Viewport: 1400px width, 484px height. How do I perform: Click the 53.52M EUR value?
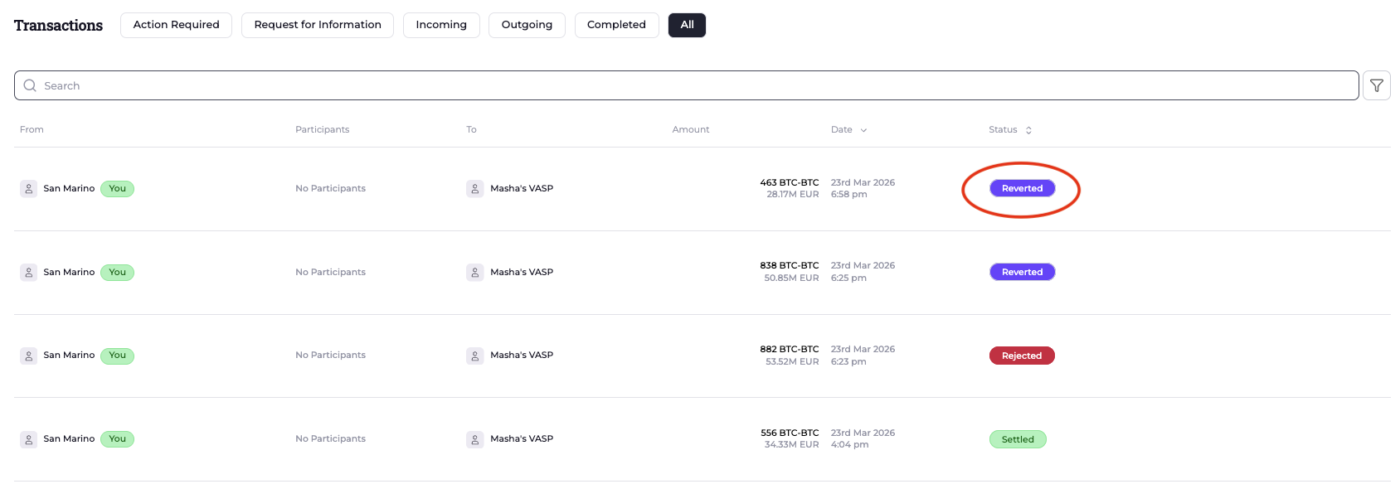792,361
